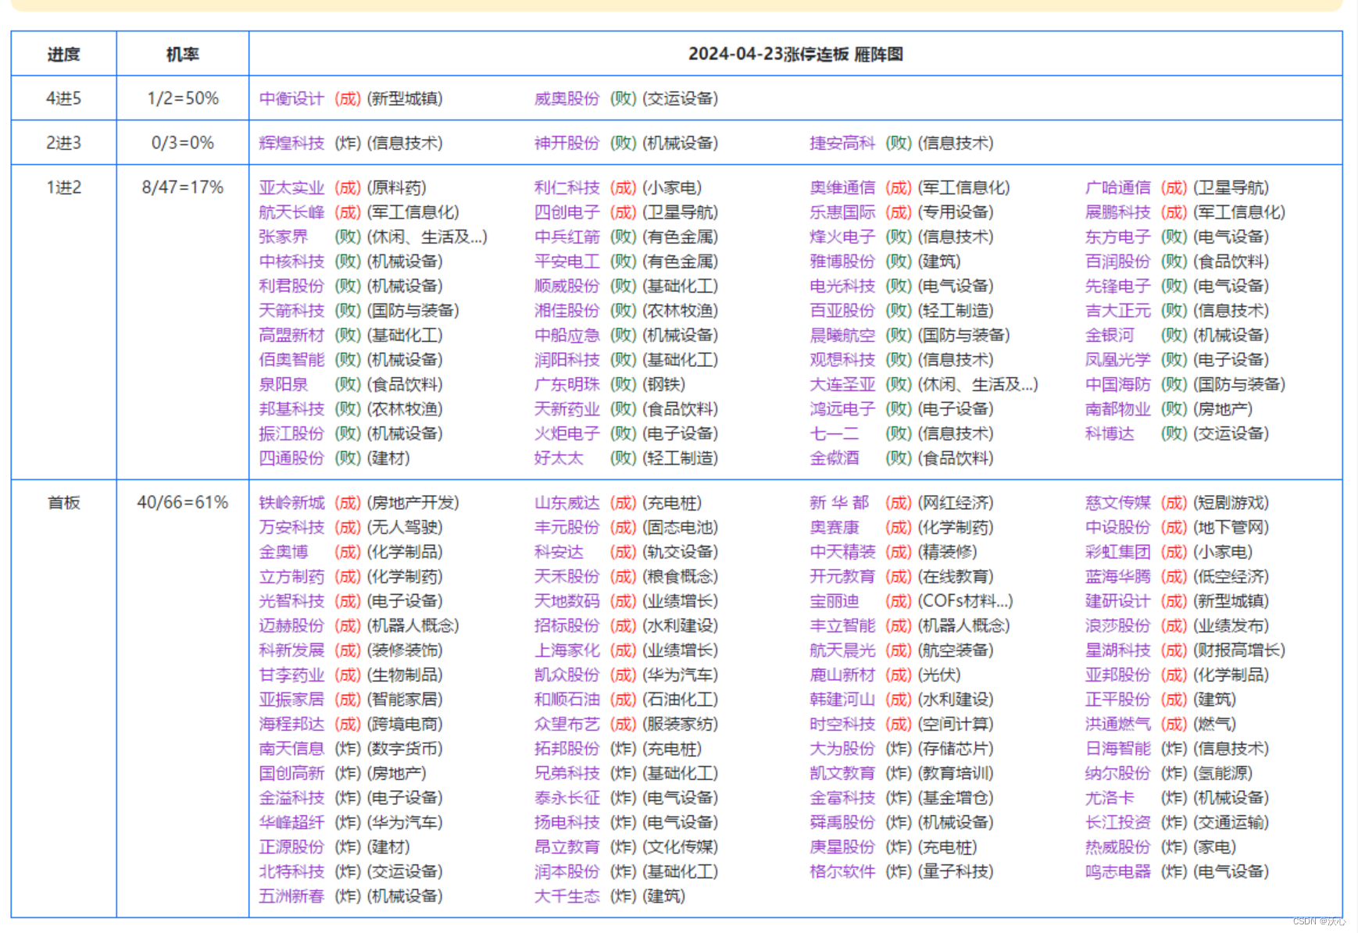This screenshot has height=933, width=1358.
Task: Open the 广哈通信 stock link
Action: [x=1117, y=187]
